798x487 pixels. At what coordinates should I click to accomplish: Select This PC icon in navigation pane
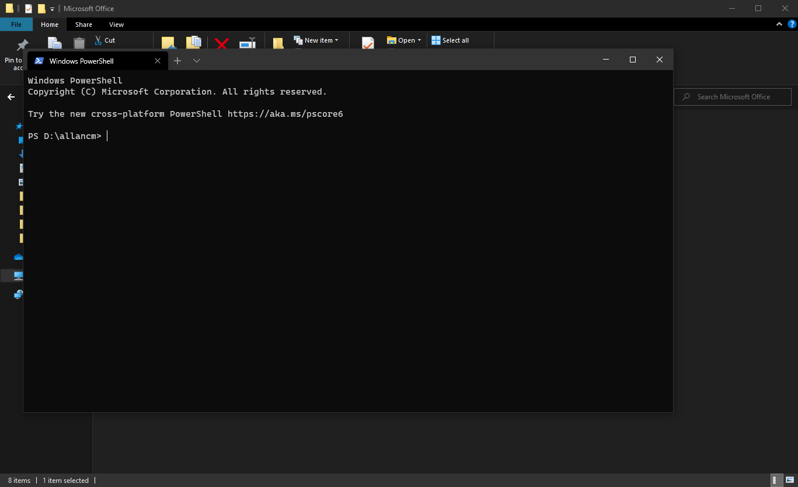click(19, 275)
